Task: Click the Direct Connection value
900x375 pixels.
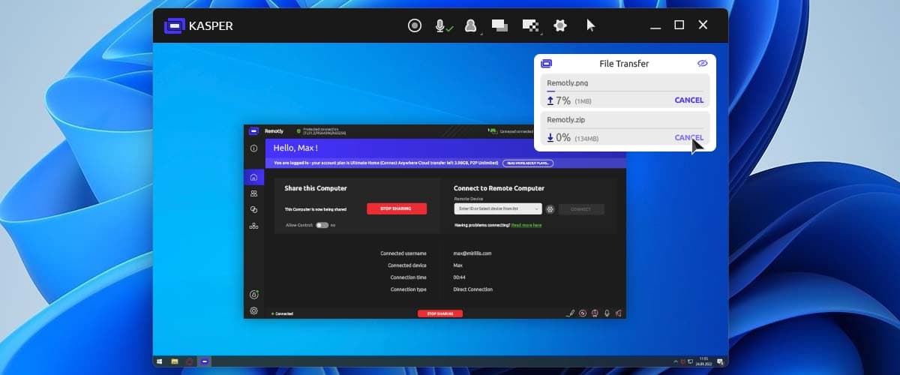Action: (x=473, y=289)
